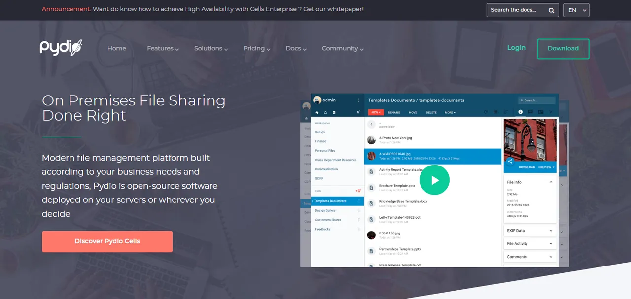
Task: Click the chat bubble icon in toolbar
Action: (530, 112)
